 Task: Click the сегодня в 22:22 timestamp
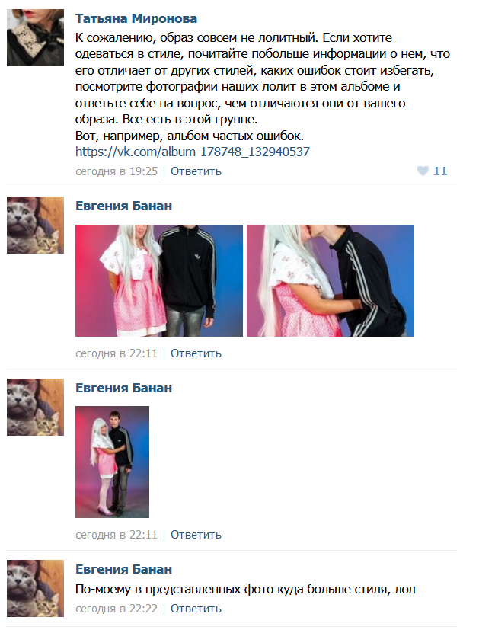(117, 609)
